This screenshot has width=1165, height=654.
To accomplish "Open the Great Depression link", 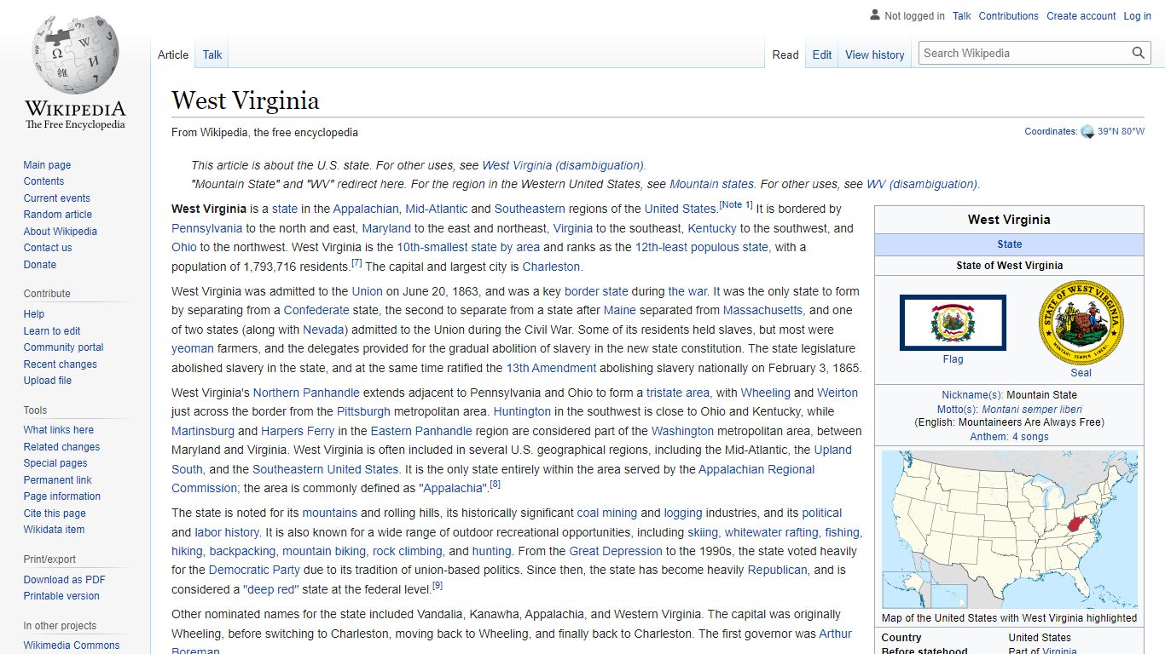I will 616,551.
